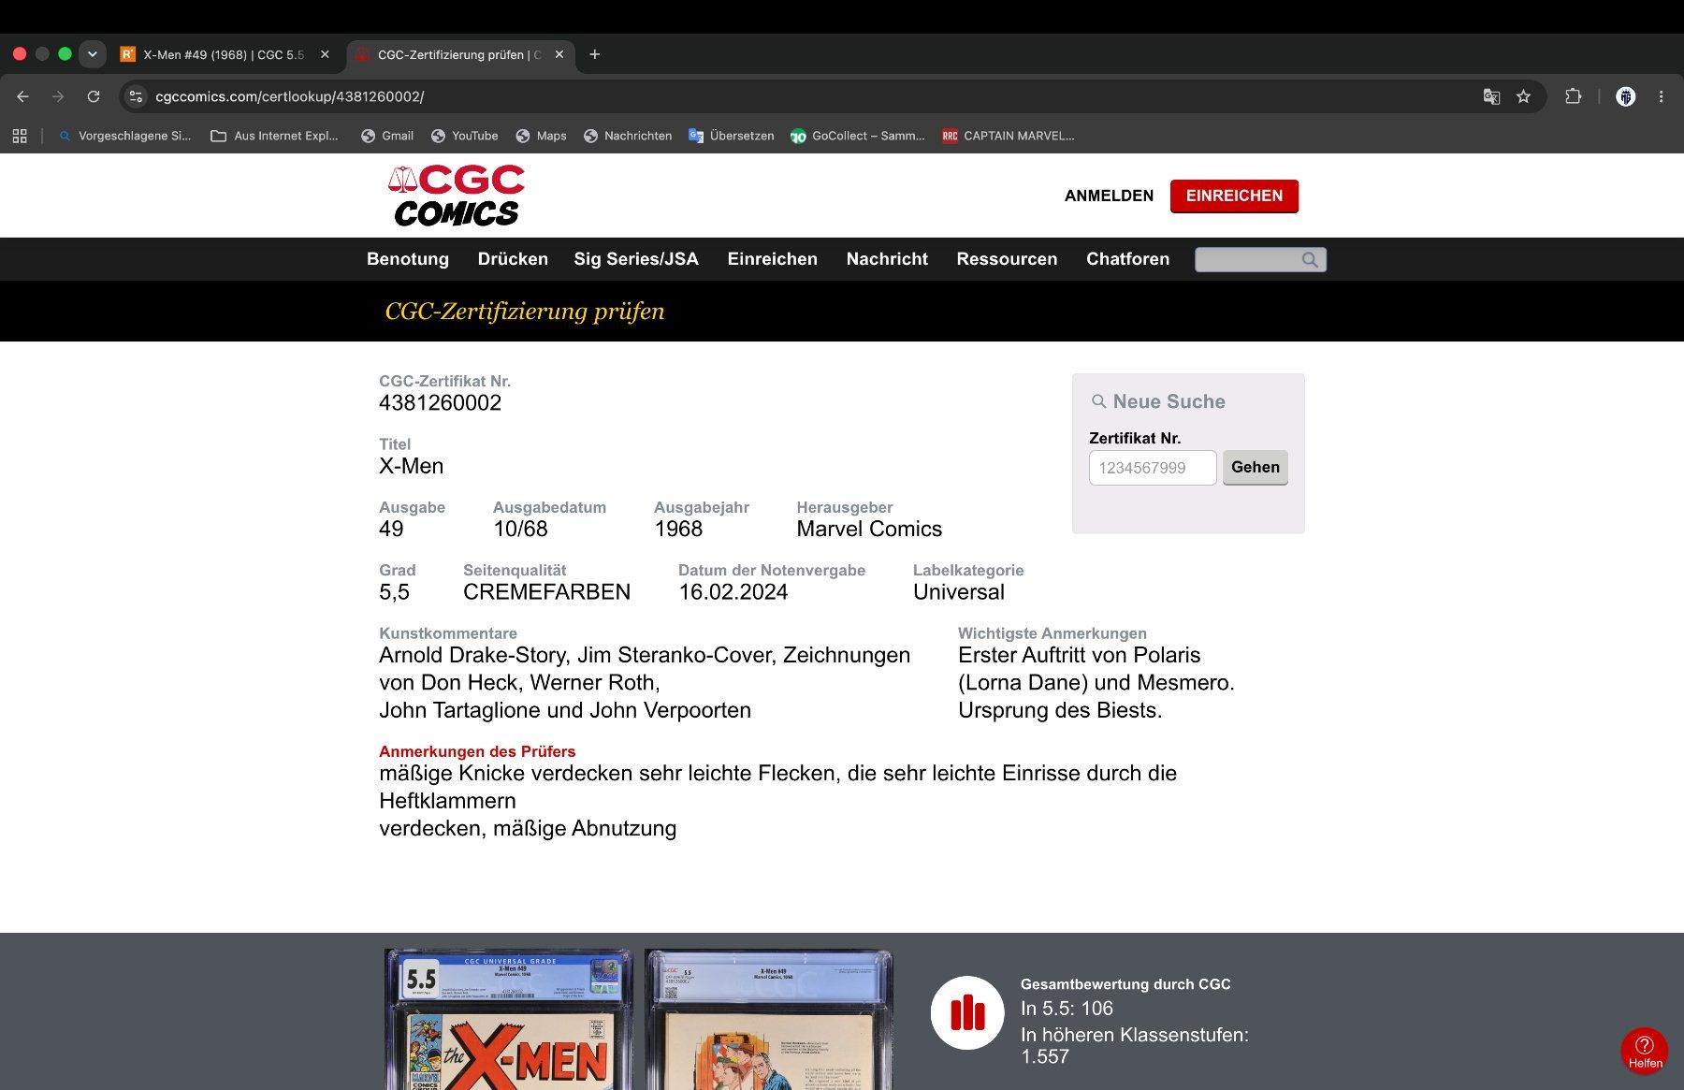
Task: Open the Ressourcen navigation menu
Action: tap(1007, 259)
